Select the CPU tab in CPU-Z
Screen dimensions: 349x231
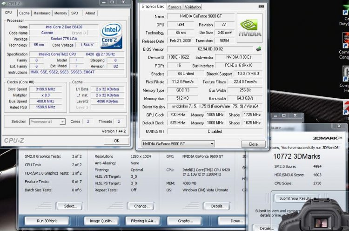(8, 13)
